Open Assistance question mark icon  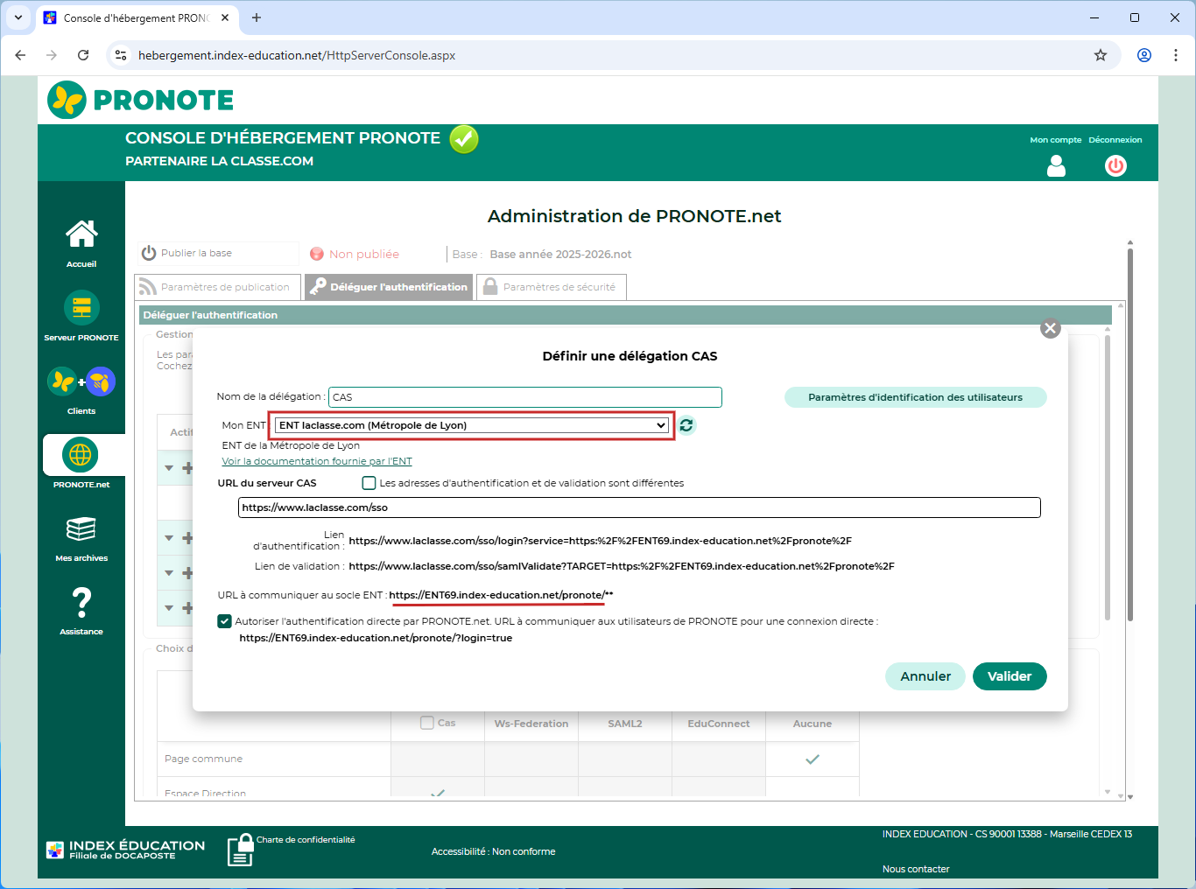pos(81,602)
